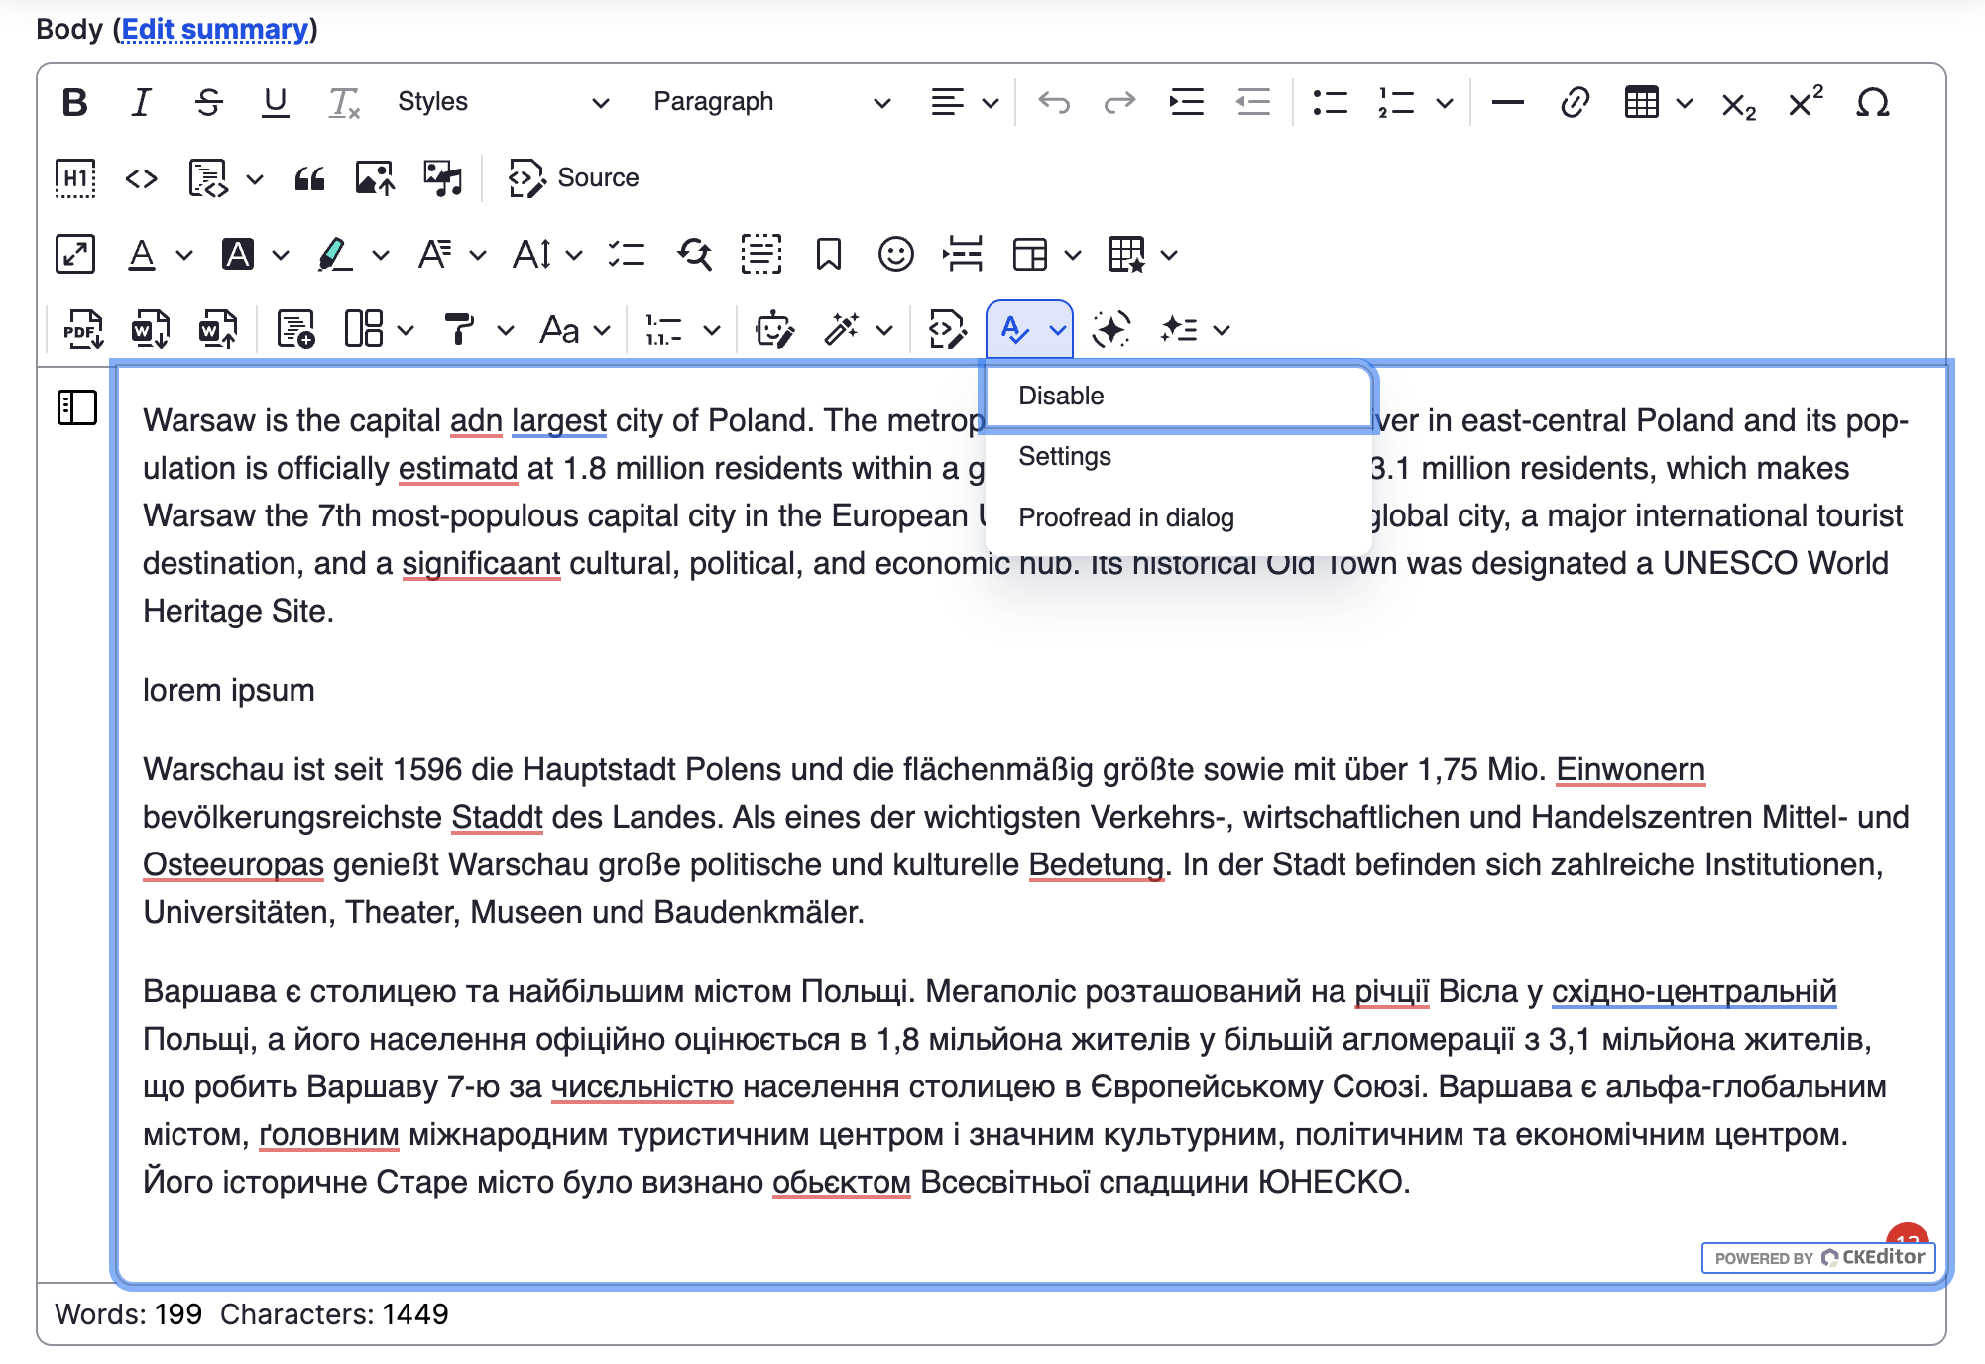The width and height of the screenshot is (1985, 1364).
Task: Expand the Styles dropdown
Action: [503, 102]
